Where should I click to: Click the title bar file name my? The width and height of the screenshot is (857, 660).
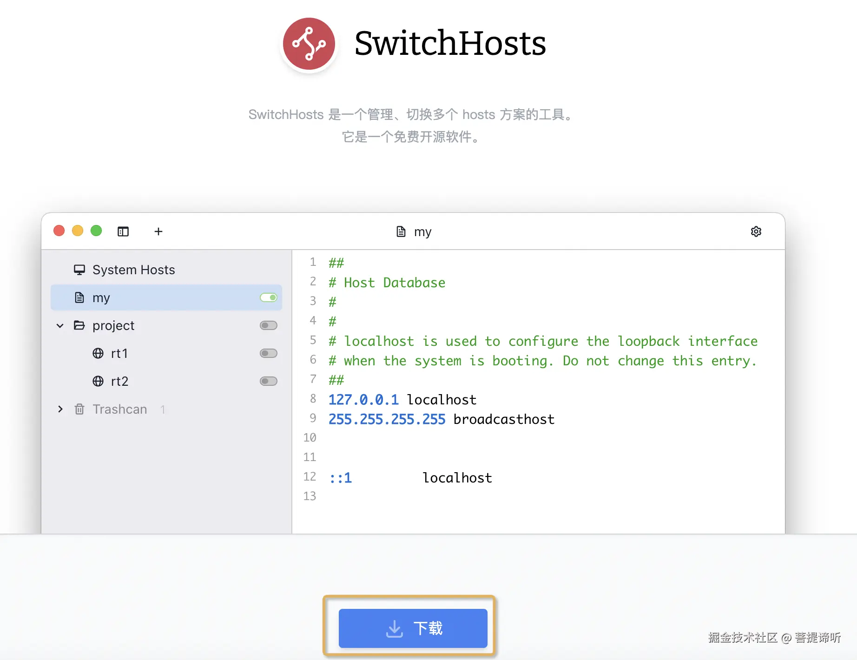(x=423, y=232)
